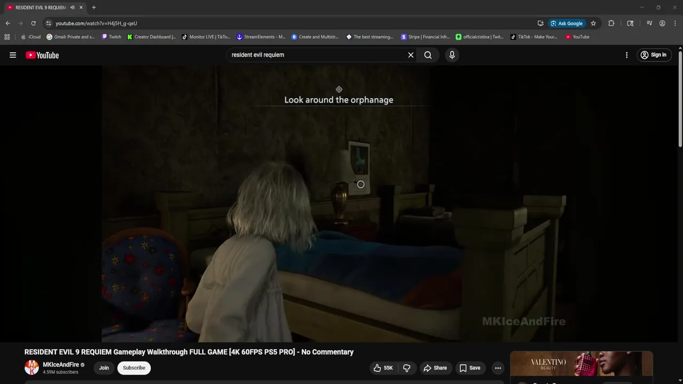This screenshot has height=384, width=683.
Task: Open the Chrome profile avatar
Action: pyautogui.click(x=662, y=23)
